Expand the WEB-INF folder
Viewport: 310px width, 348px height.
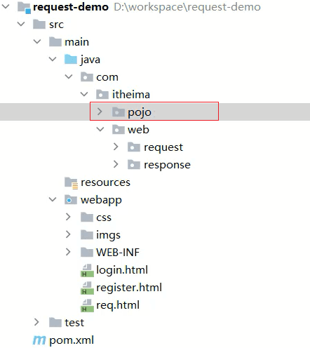[68, 252]
